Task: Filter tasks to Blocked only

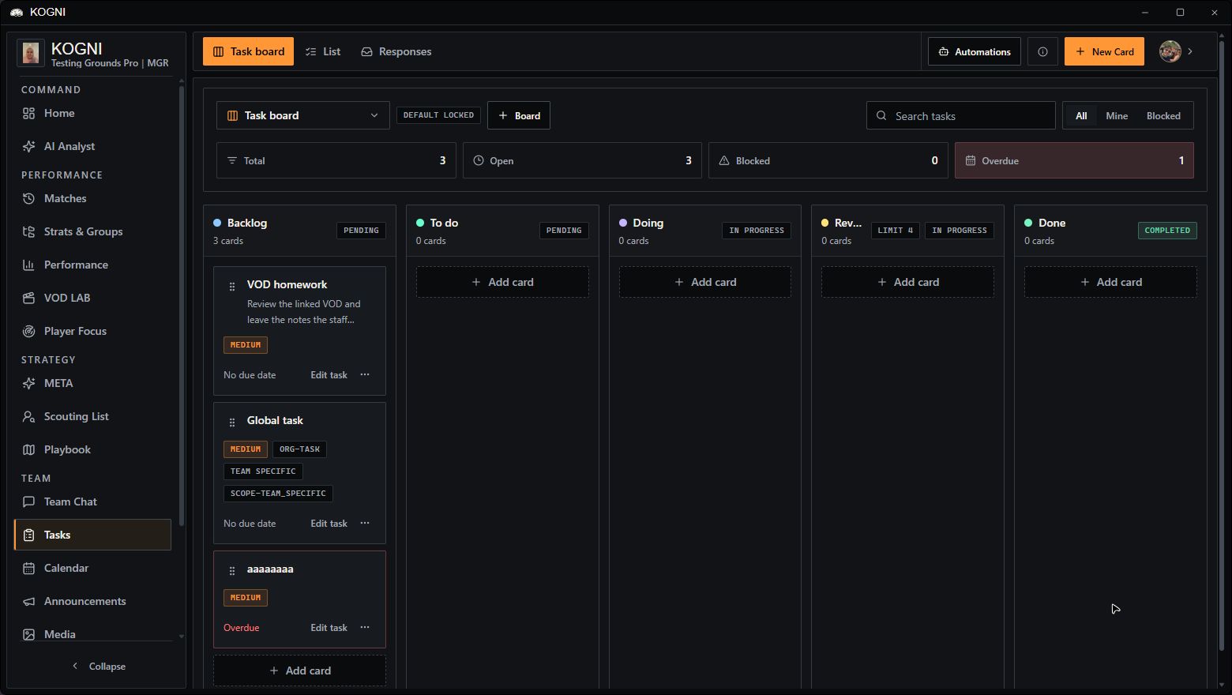Action: click(1163, 115)
